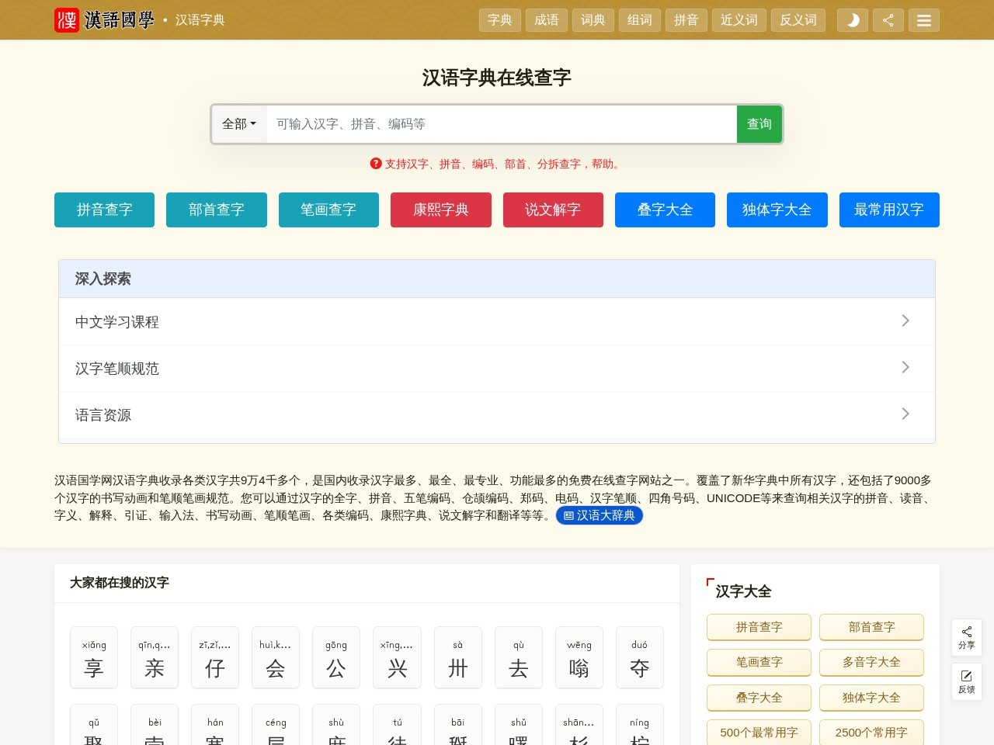Expand 语言资源 row chevron
Screen dimensions: 994x745
point(905,414)
